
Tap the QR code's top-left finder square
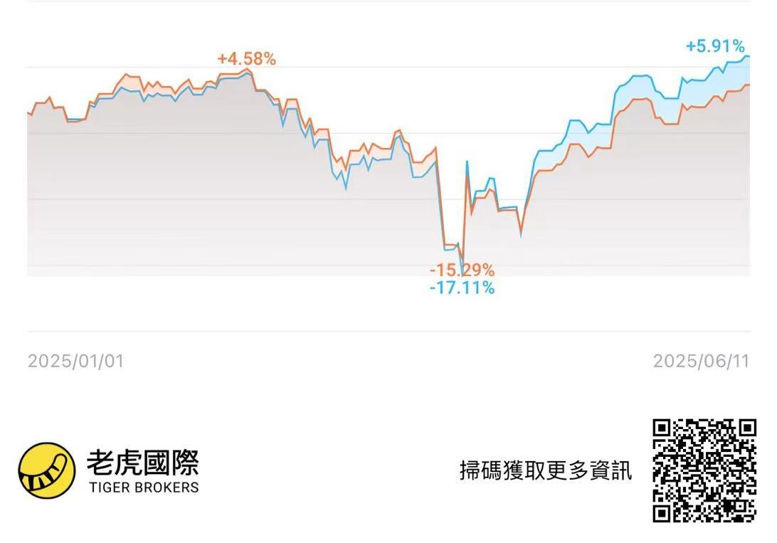coord(662,428)
